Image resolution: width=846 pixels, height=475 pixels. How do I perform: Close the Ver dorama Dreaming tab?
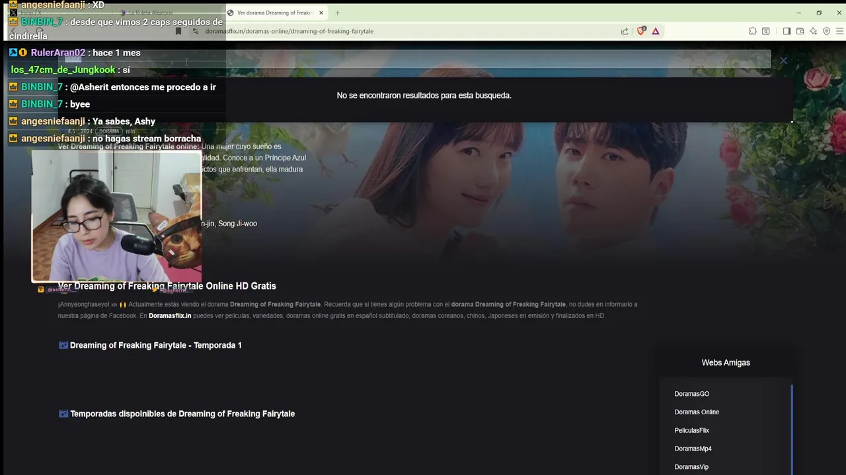coord(321,13)
